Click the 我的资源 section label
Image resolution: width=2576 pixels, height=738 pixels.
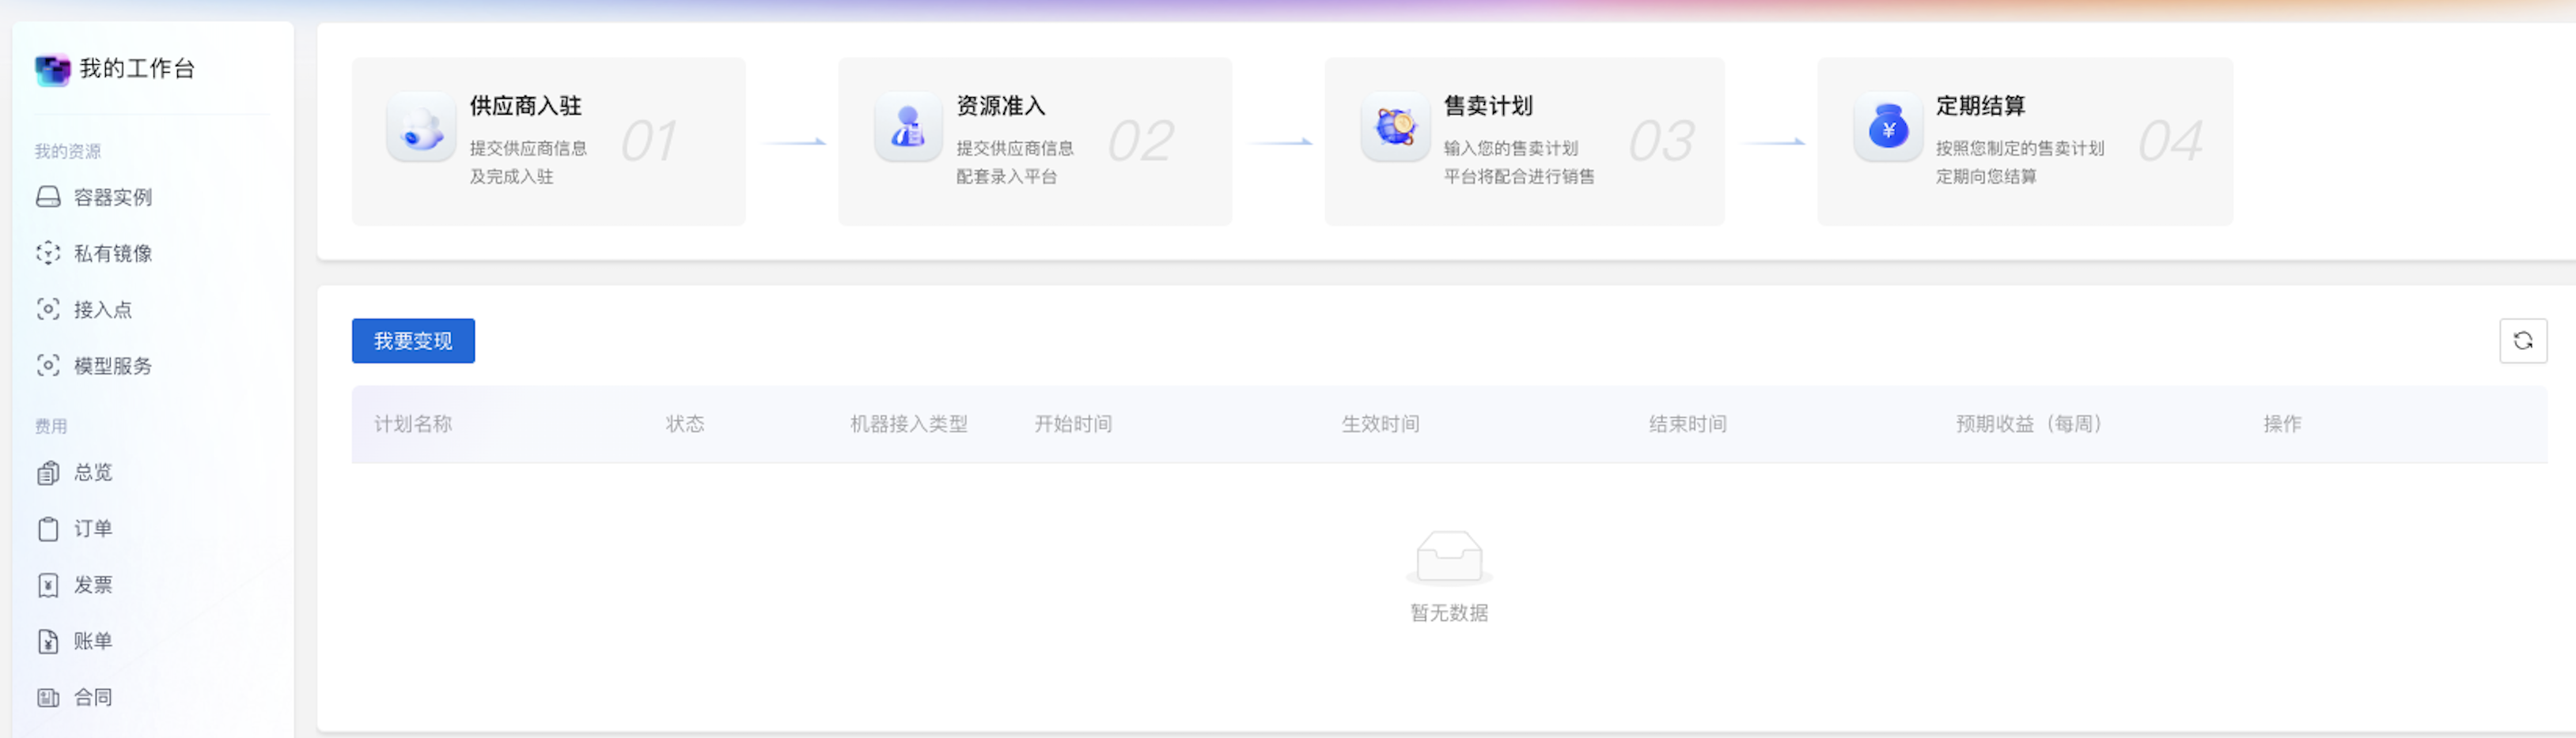(68, 152)
